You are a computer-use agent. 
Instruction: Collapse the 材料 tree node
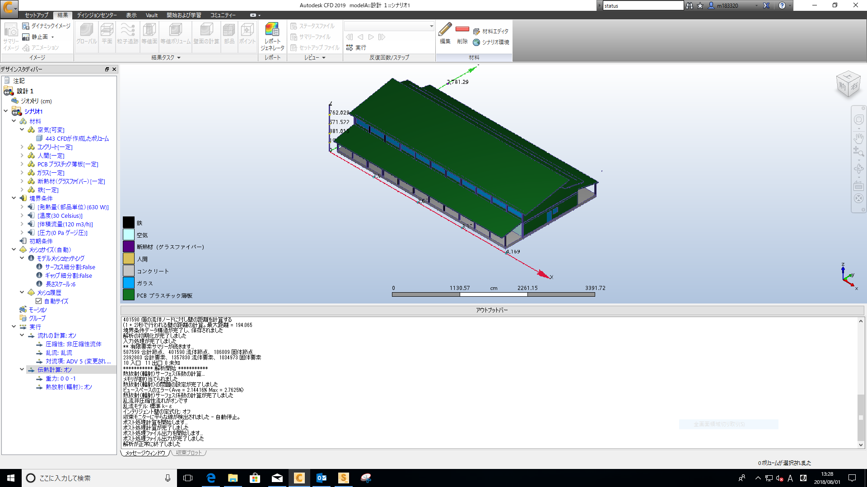14,121
